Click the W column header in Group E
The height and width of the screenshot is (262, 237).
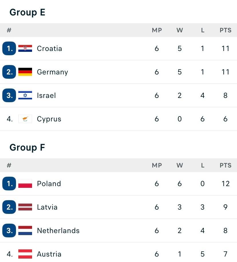180,30
